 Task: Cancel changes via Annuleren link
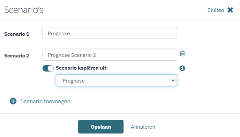[143, 127]
